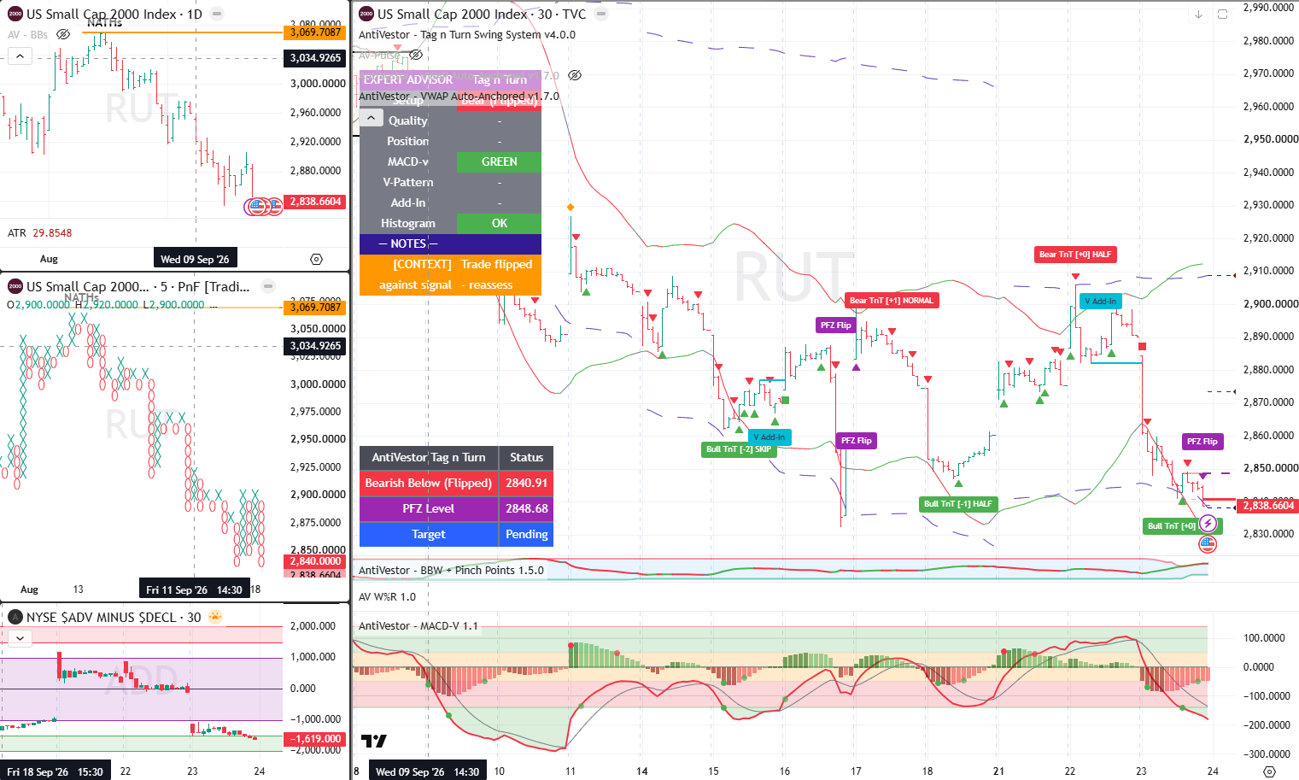
Task: Open the AntiVestor Tag n Turn Swing System legend
Action: point(467,35)
